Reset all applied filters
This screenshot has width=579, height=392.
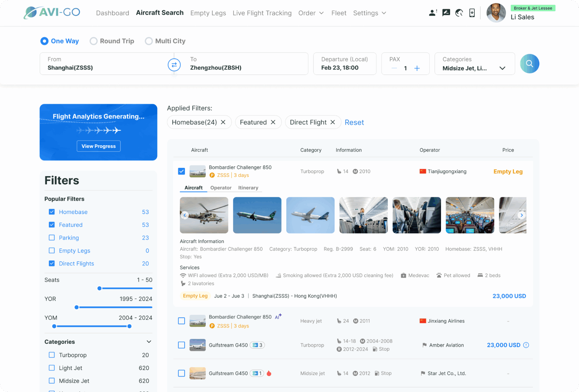click(354, 122)
